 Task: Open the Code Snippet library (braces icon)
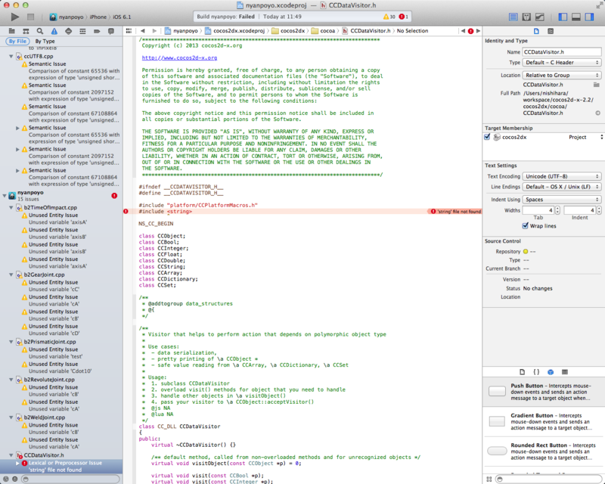click(x=535, y=372)
